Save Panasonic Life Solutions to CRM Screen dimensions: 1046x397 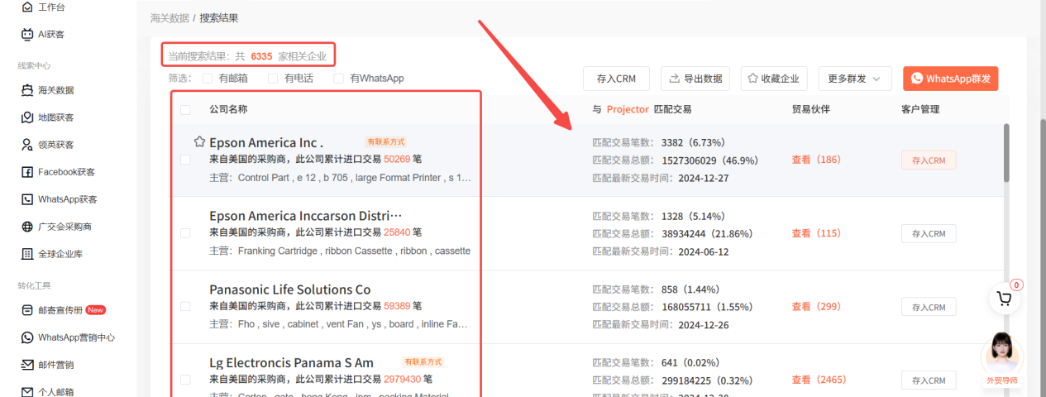tap(929, 307)
